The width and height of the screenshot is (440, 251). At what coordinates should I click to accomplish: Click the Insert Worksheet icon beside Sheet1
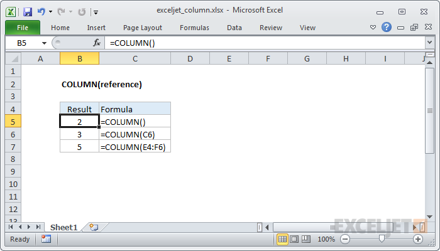click(x=94, y=227)
